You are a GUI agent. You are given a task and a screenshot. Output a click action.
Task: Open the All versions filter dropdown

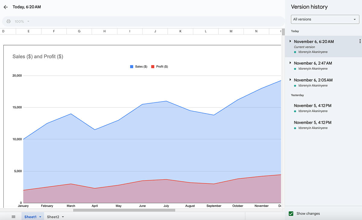(325, 19)
